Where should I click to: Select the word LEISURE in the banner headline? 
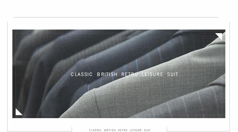(152, 74)
